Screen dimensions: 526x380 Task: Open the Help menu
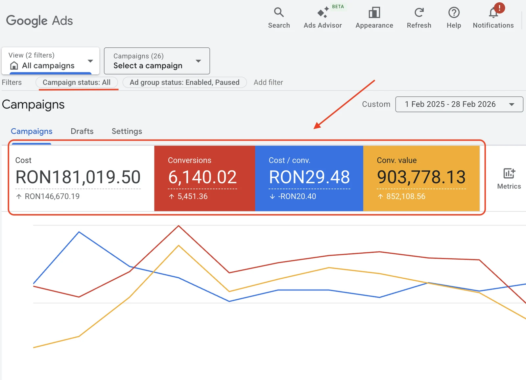point(454,18)
